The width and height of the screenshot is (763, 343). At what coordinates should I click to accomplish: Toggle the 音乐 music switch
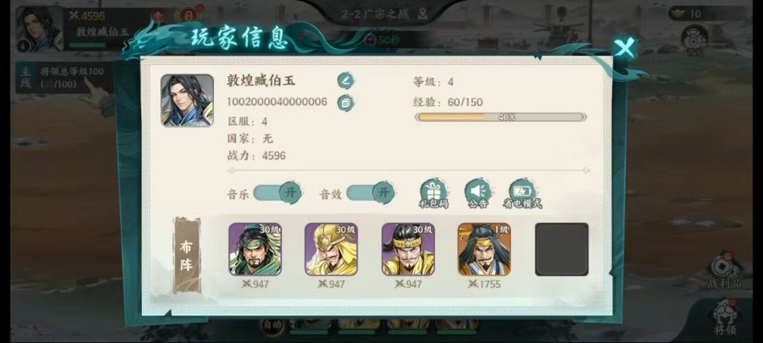[x=278, y=193]
